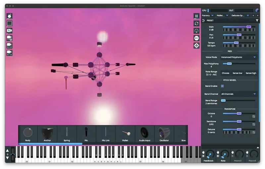
Task: Click the circular down-arrow icon below refresh
Action: click(196, 31)
